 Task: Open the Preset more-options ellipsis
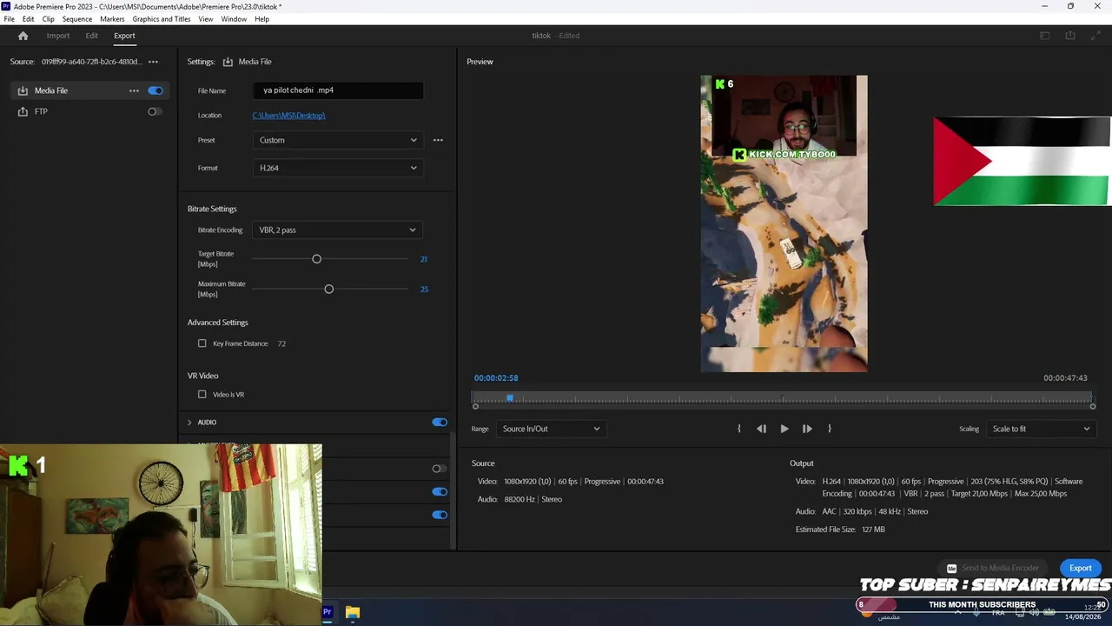[438, 140]
